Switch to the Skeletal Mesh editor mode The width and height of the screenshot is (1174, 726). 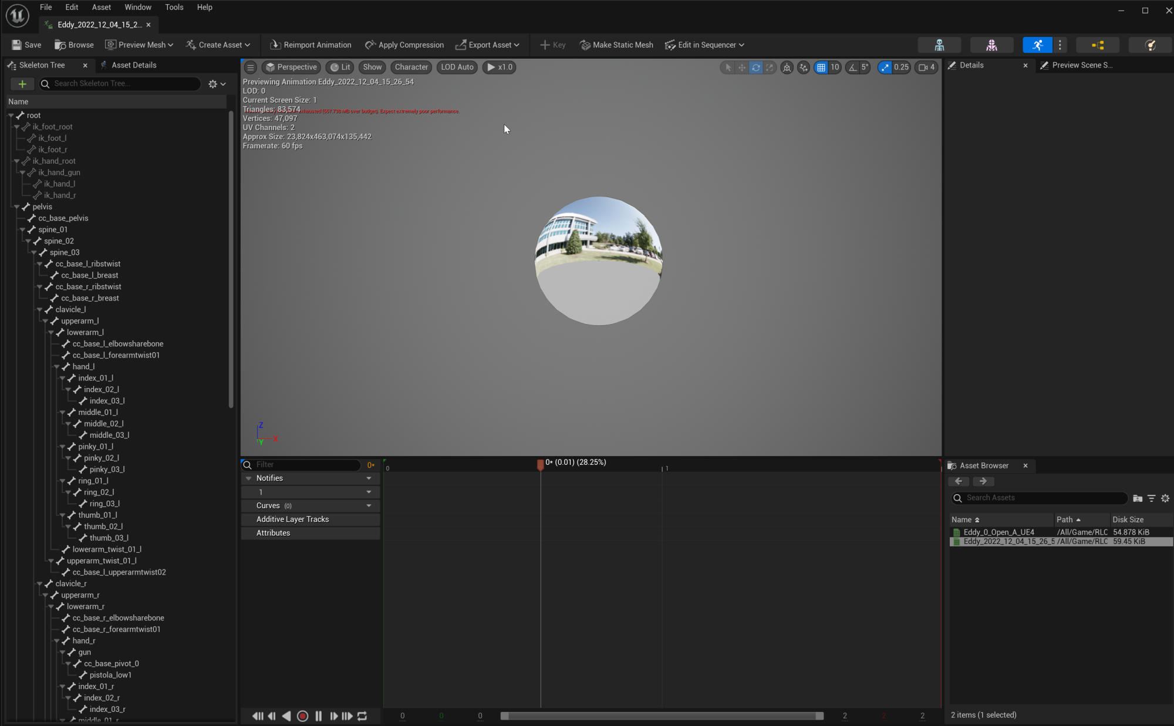(991, 45)
